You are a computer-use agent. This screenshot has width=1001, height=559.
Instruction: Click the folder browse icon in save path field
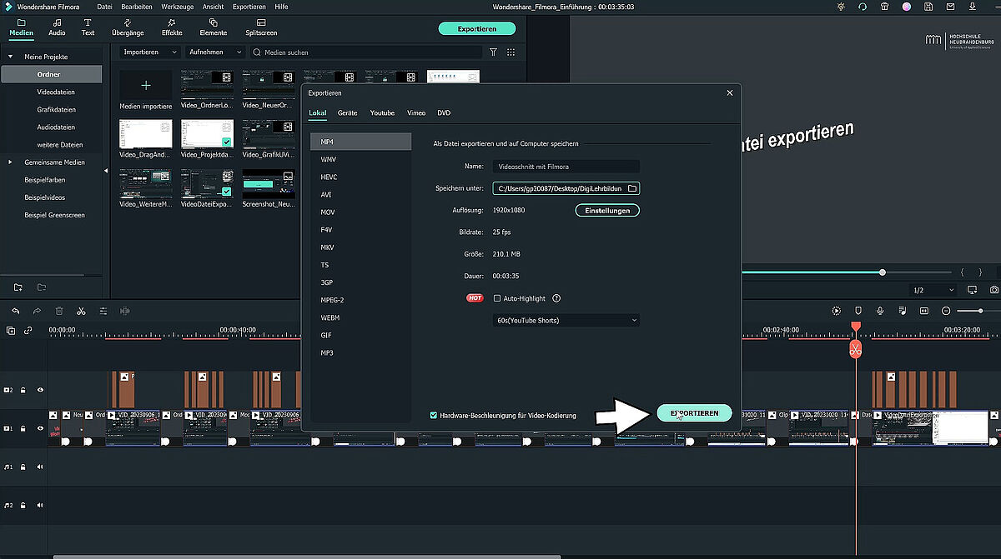(x=632, y=189)
